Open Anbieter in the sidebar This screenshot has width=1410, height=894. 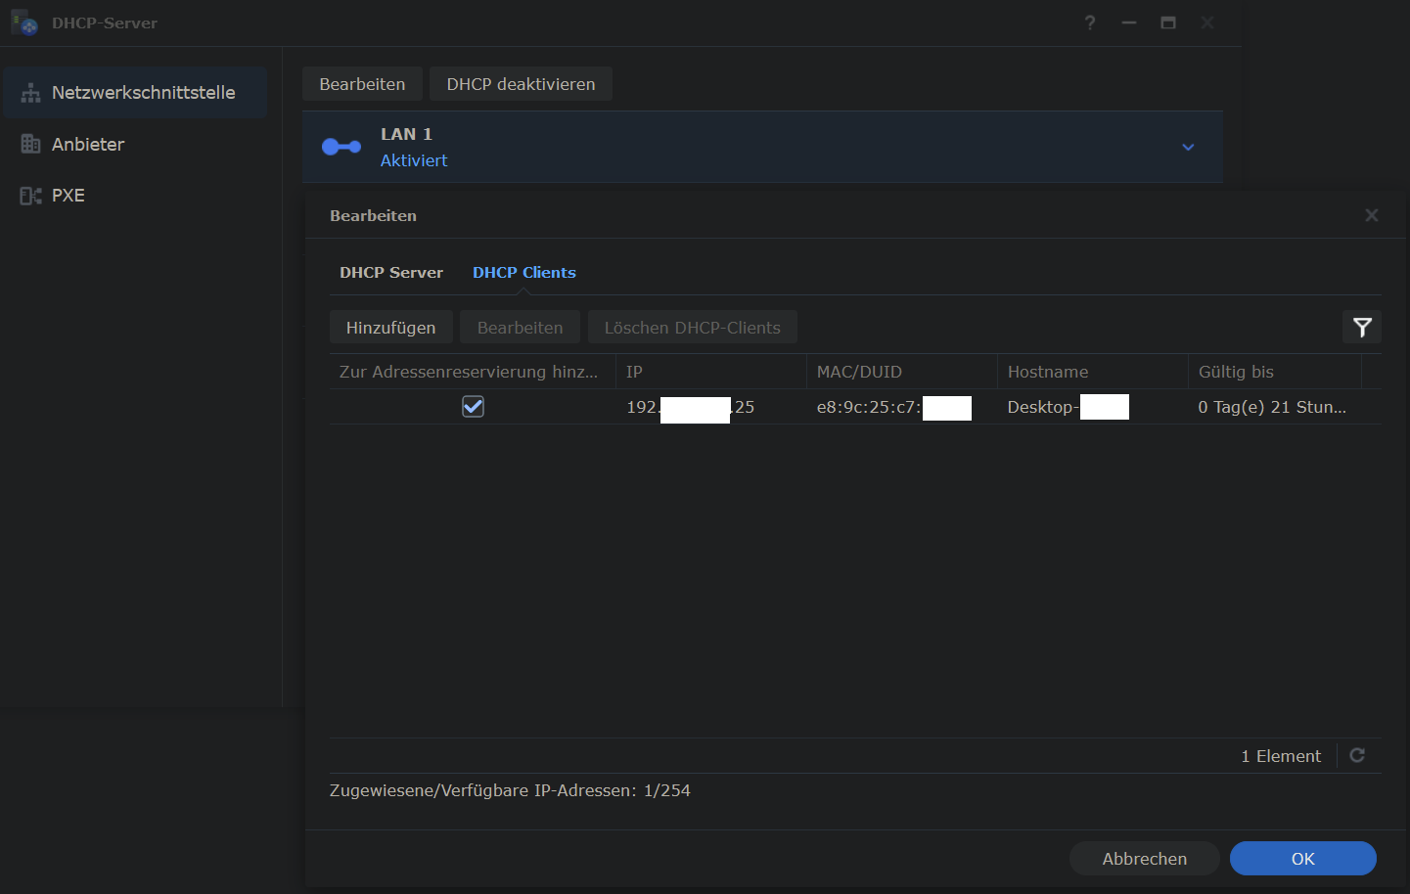point(135,144)
